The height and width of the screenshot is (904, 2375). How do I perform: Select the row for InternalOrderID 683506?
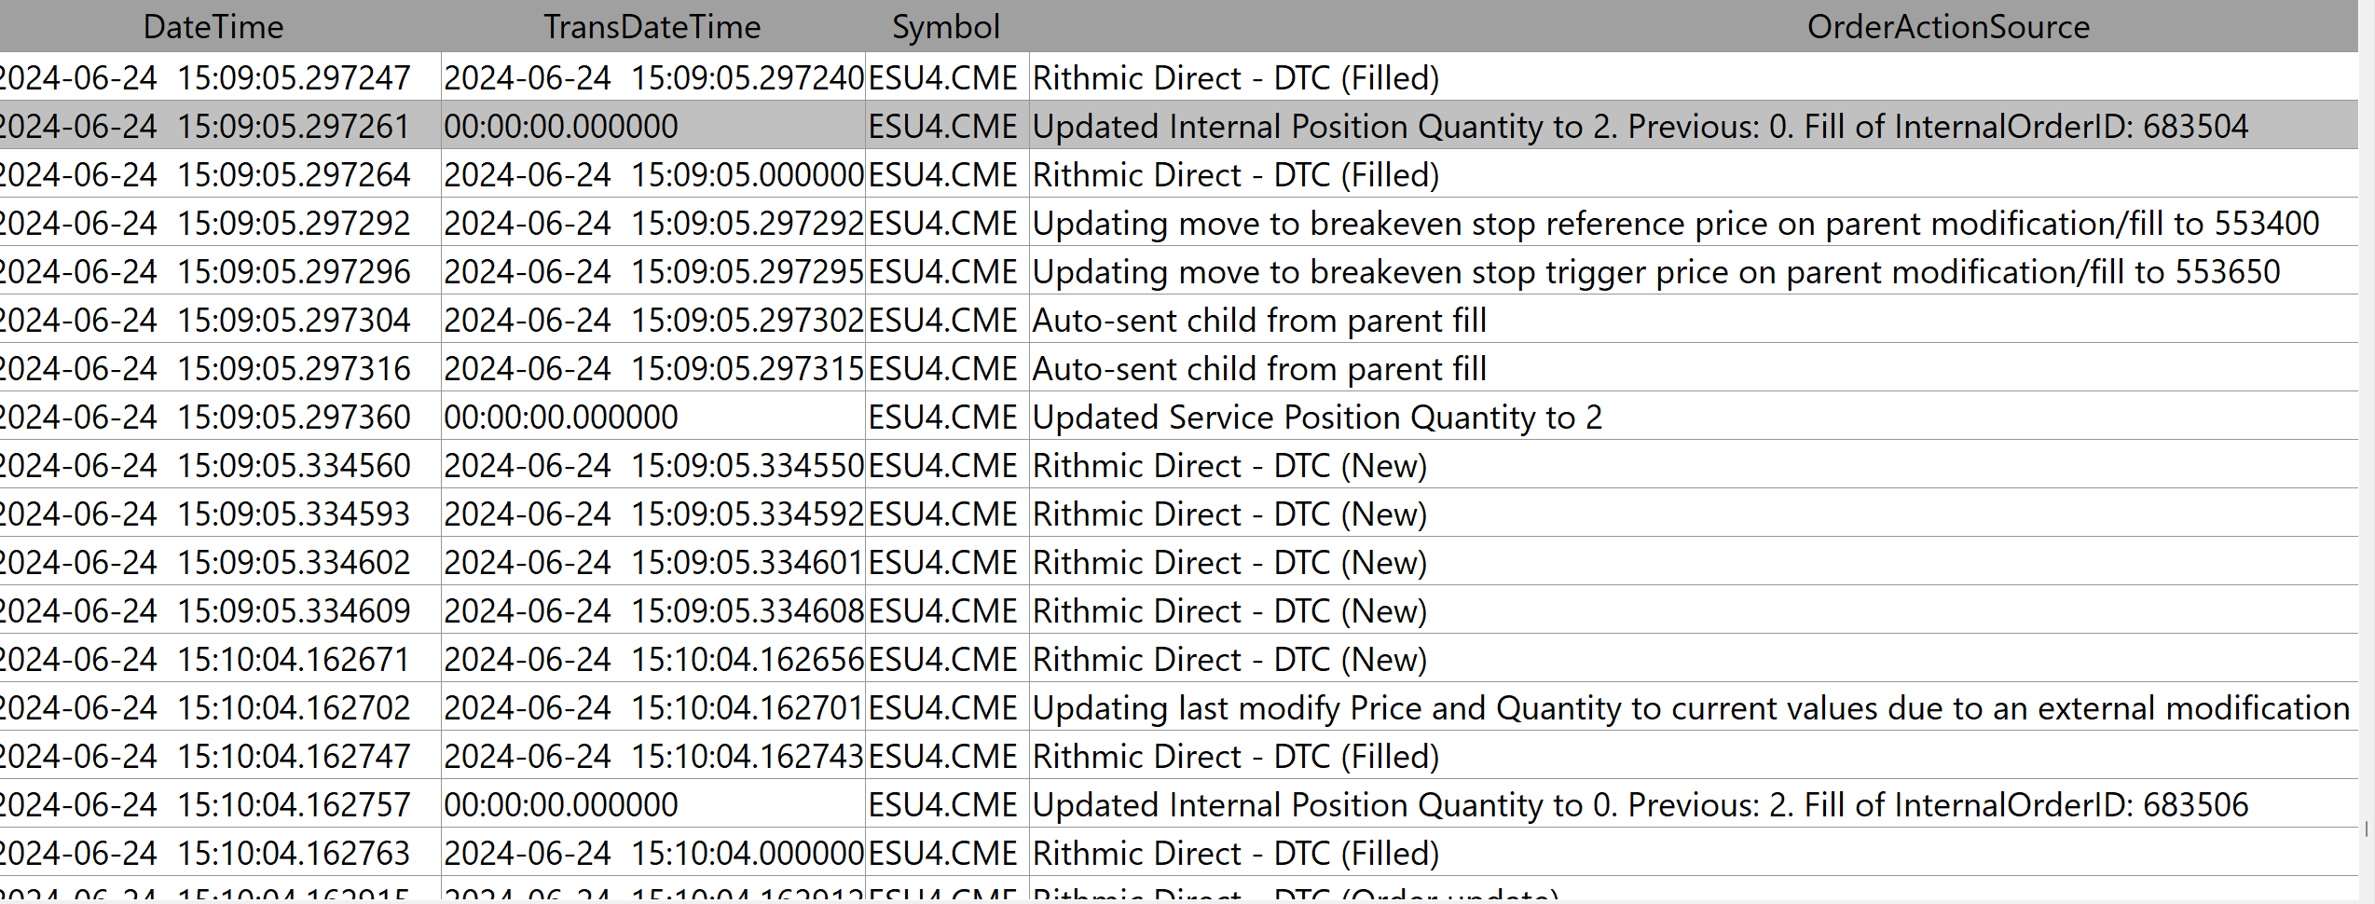(1640, 805)
